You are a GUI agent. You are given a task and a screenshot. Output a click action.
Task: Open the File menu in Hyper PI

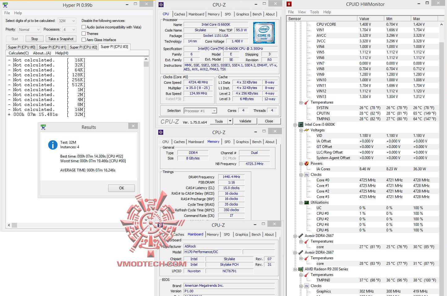[x=7, y=13]
